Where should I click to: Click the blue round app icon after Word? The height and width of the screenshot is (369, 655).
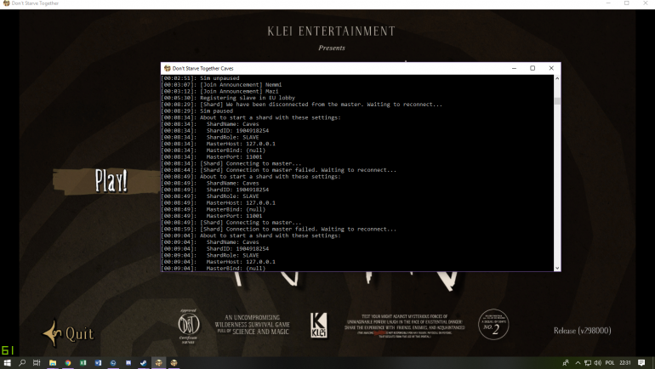[113, 363]
